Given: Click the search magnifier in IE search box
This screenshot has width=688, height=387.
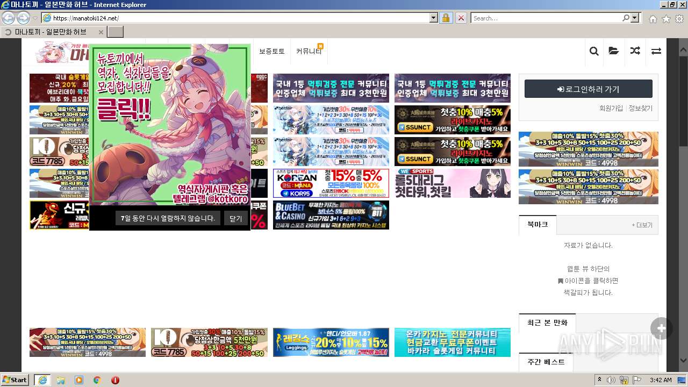Looking at the screenshot, I should (626, 18).
